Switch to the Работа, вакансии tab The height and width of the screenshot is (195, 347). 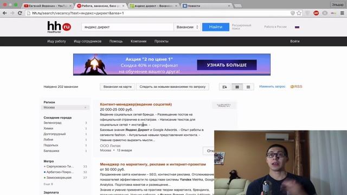tap(101, 6)
